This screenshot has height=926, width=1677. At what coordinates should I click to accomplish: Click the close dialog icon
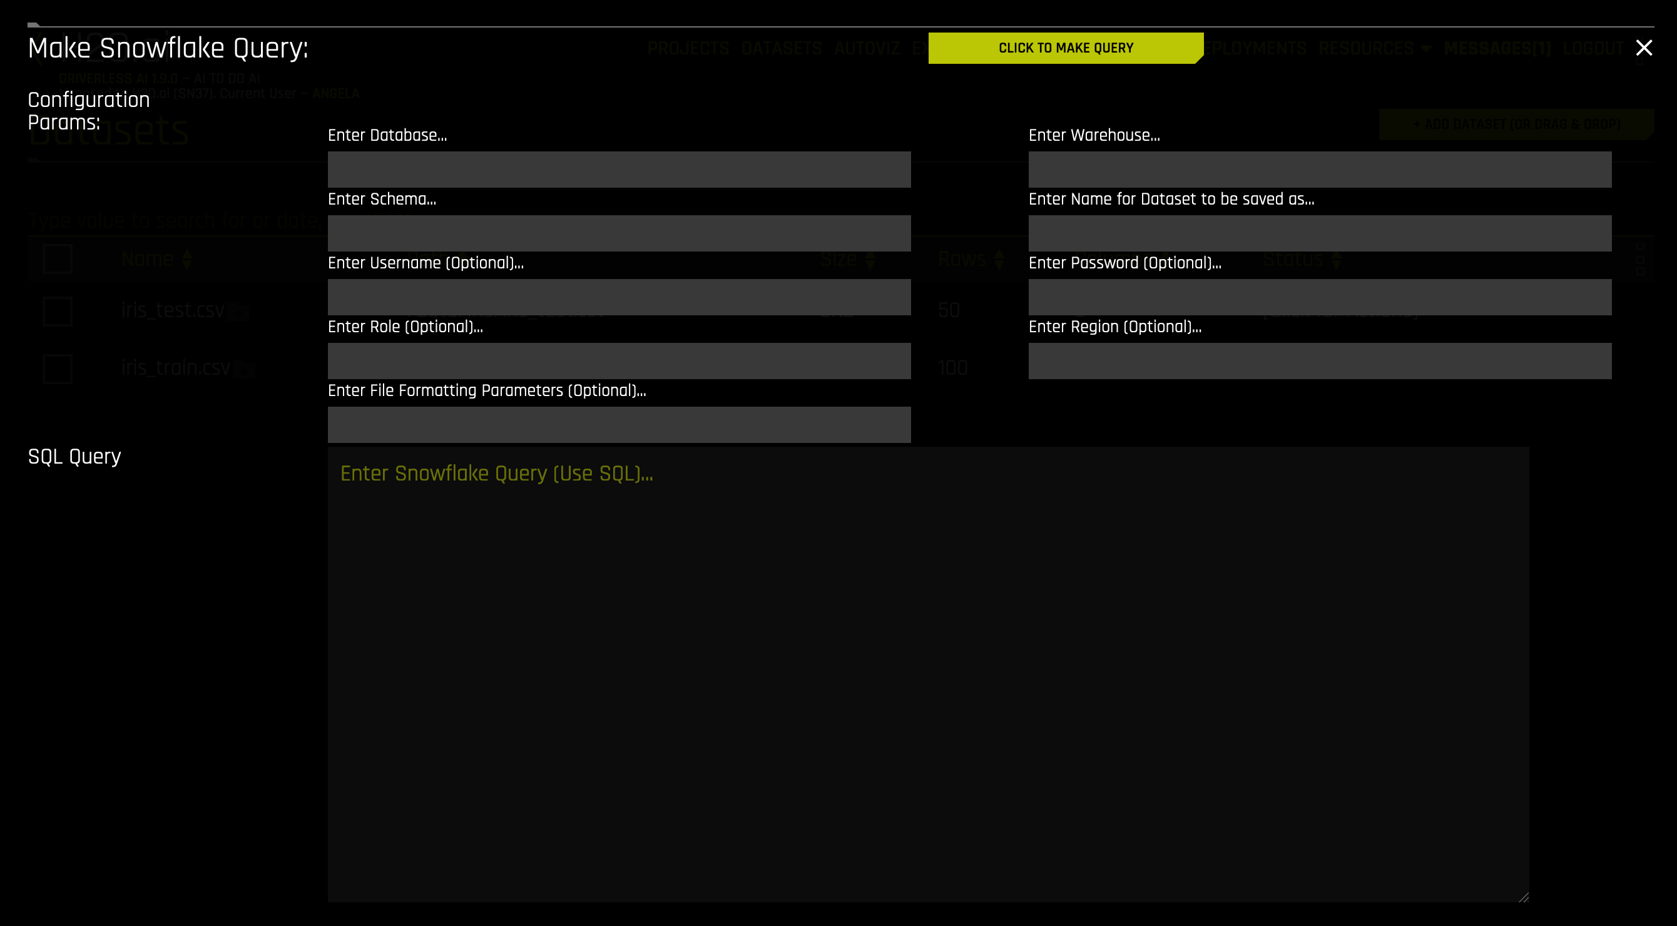(x=1644, y=47)
